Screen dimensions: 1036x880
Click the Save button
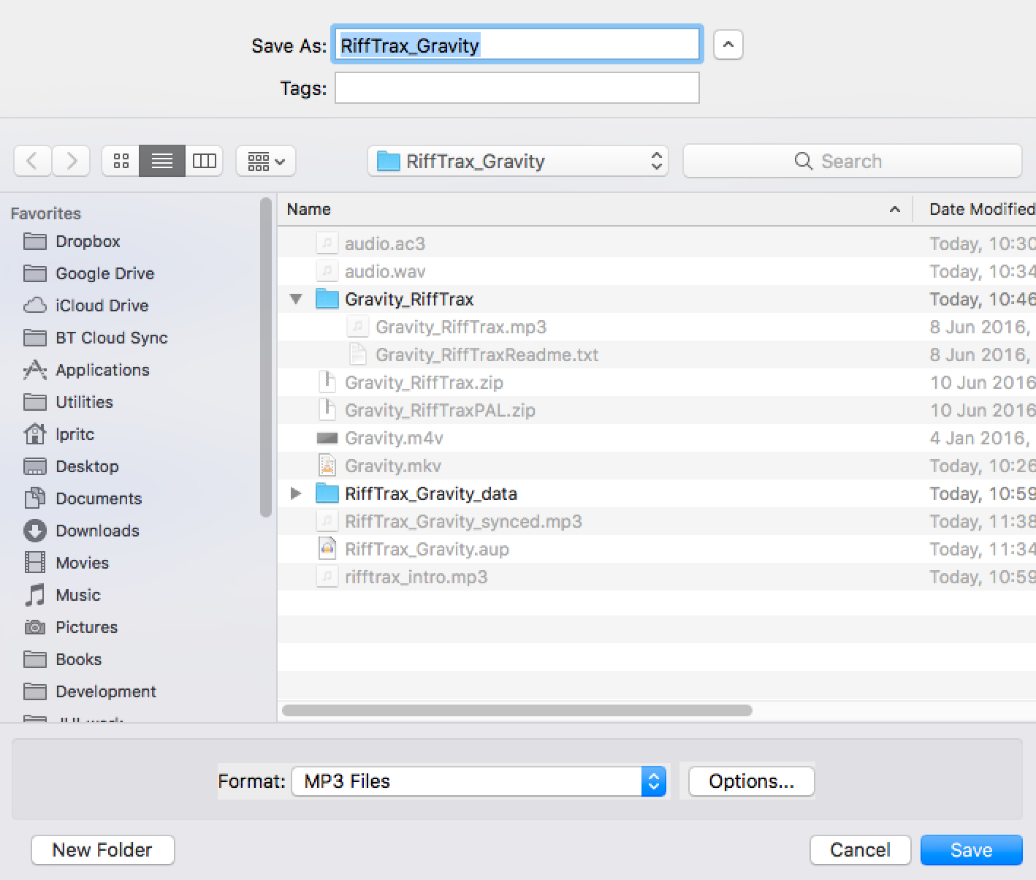click(971, 850)
